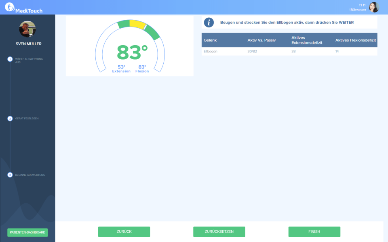Click Aktives Flexionsdefizit column header

click(x=356, y=40)
